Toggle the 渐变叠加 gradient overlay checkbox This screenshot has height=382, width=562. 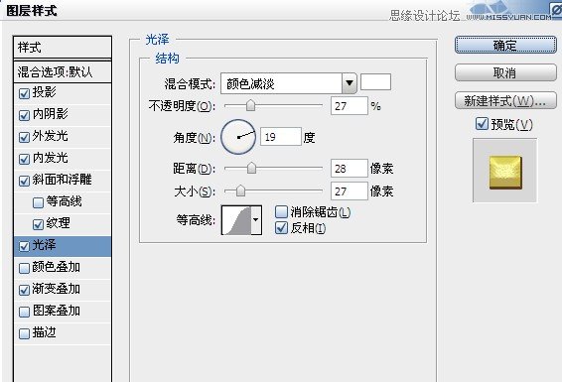pyautogui.click(x=24, y=291)
